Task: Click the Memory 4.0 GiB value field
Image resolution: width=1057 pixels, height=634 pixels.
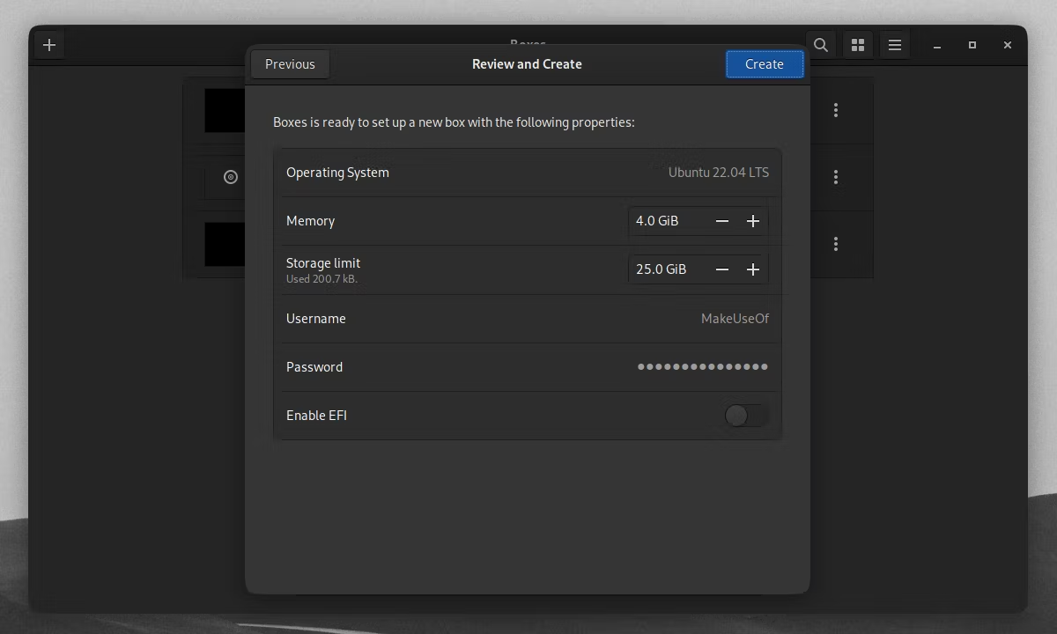Action: [669, 221]
